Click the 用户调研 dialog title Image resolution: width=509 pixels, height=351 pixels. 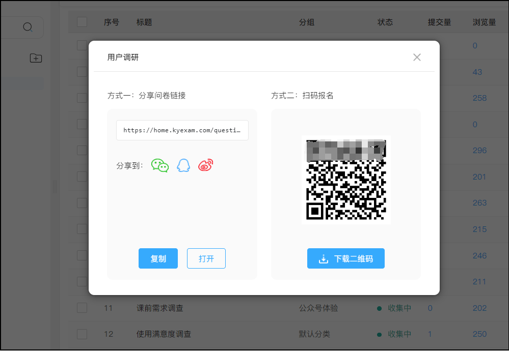point(123,57)
